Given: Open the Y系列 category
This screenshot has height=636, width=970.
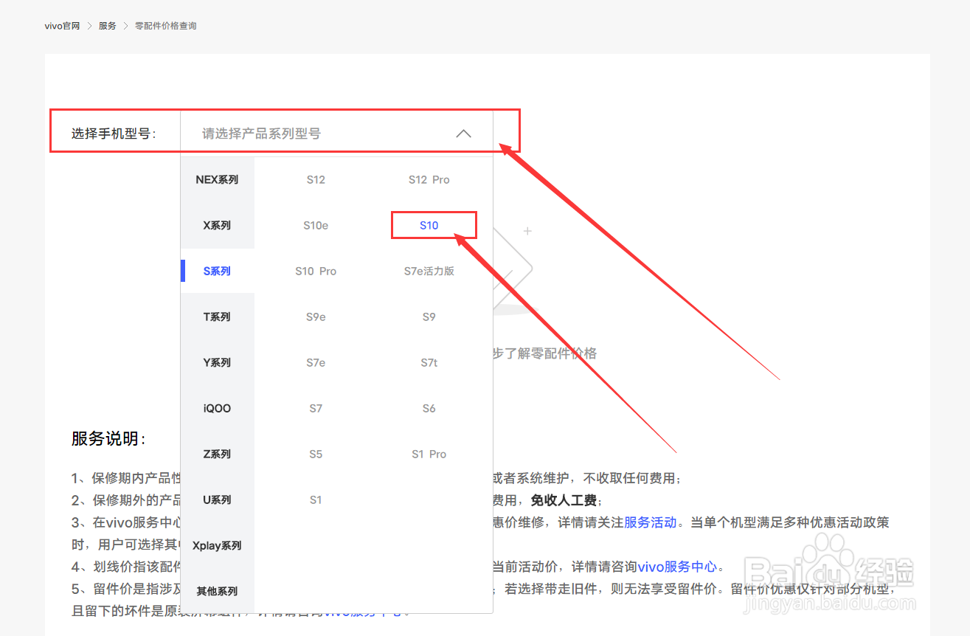Looking at the screenshot, I should coord(217,362).
